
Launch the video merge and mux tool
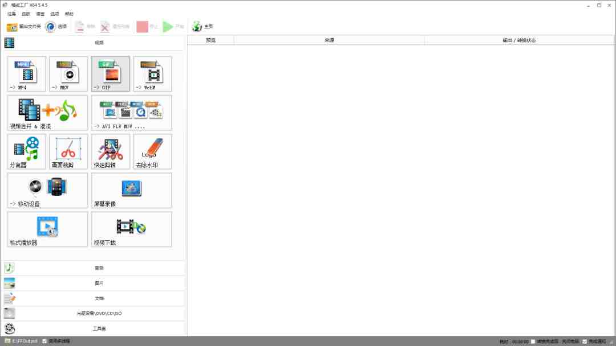(x=47, y=113)
